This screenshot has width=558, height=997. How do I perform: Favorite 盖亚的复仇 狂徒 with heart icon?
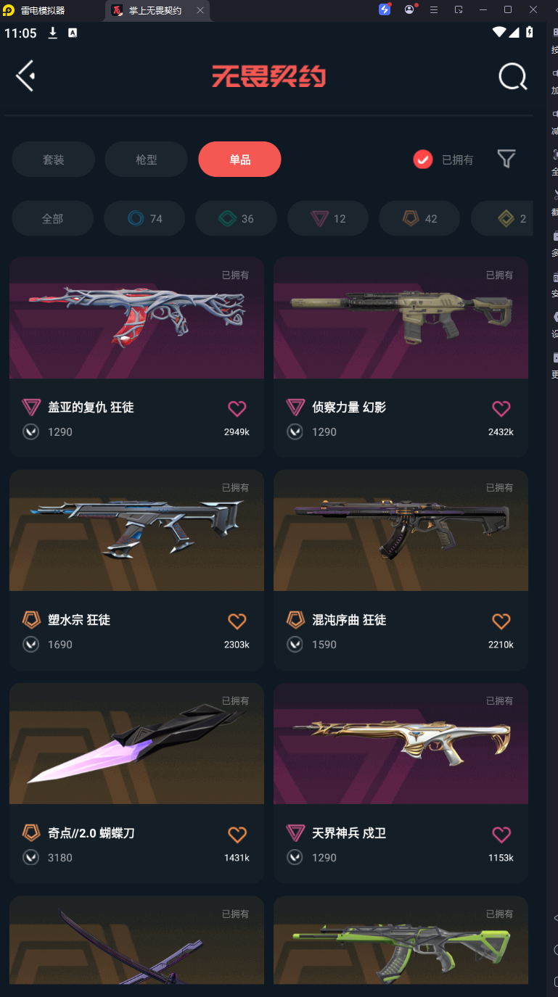(x=237, y=408)
